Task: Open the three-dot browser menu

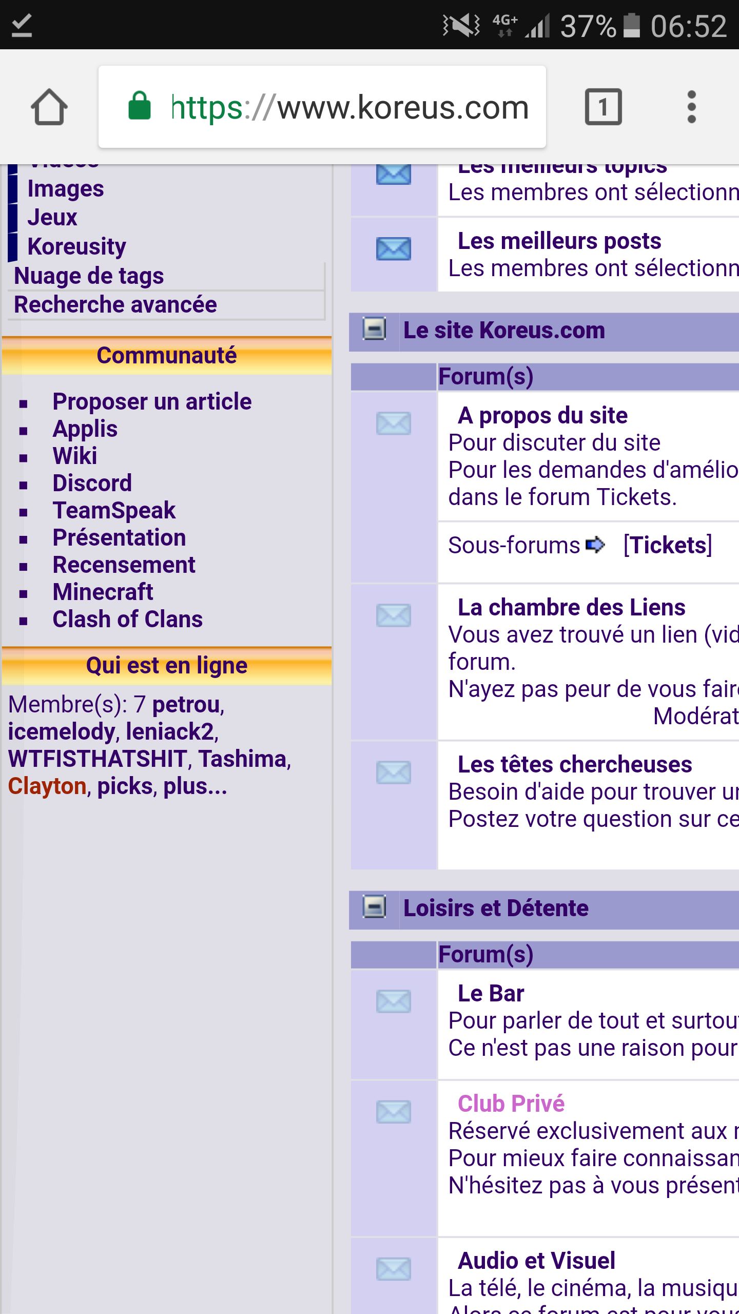Action: click(x=691, y=107)
